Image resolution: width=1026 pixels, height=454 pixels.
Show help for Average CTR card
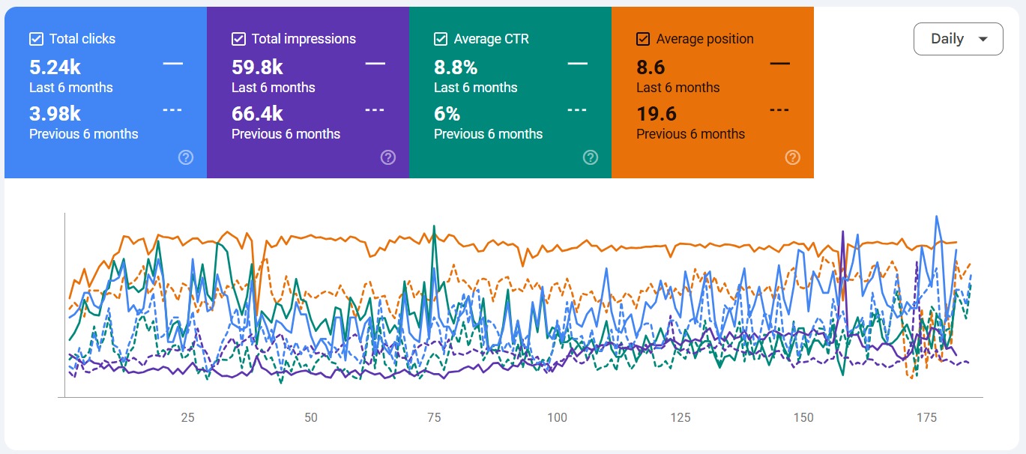coord(591,157)
